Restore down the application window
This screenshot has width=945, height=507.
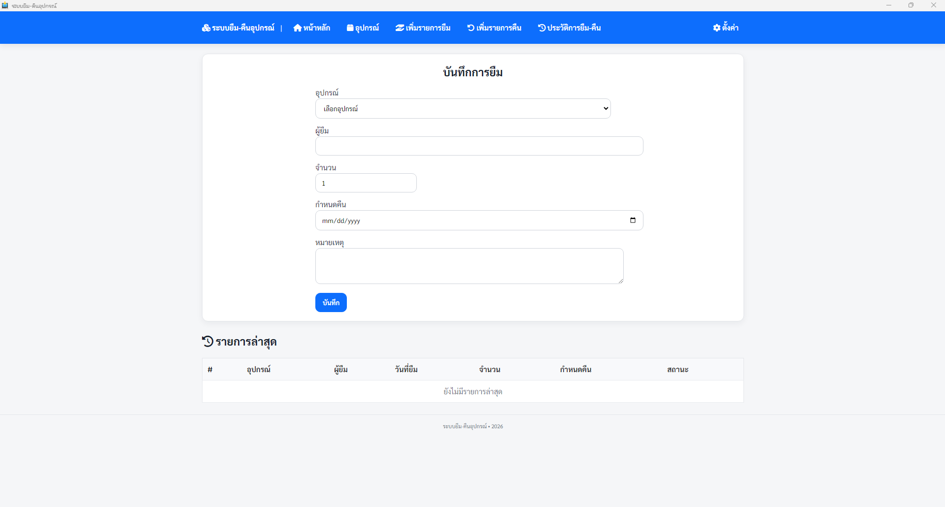(911, 5)
